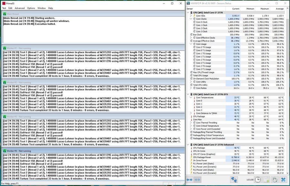Open the Options menu in Prime95
Image resolution: width=290 pixels, height=186 pixels.
point(31,8)
